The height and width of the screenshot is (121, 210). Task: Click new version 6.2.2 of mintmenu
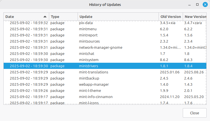pyautogui.click(x=188, y=29)
